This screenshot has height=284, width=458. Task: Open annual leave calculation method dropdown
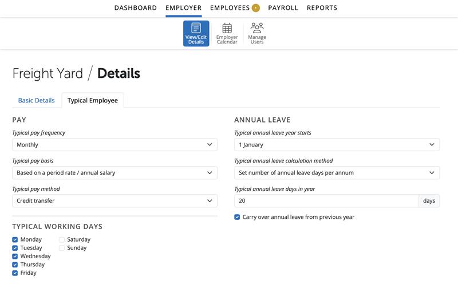(x=337, y=173)
